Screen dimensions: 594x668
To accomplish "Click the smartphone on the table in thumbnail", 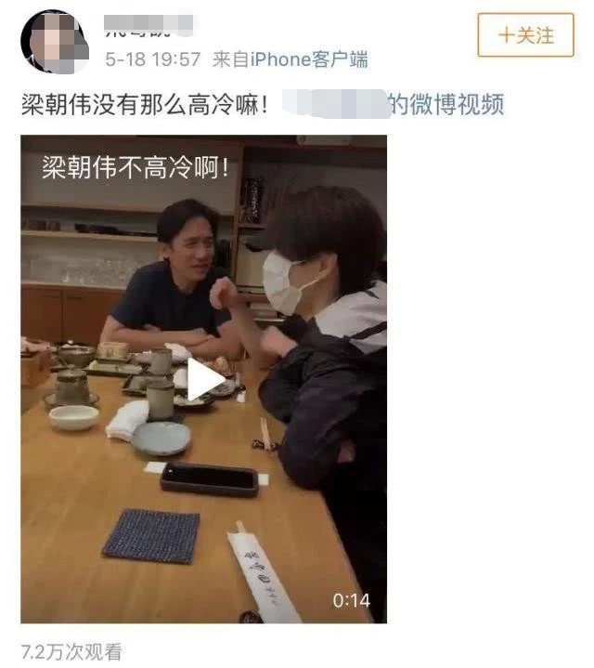I will (x=210, y=479).
